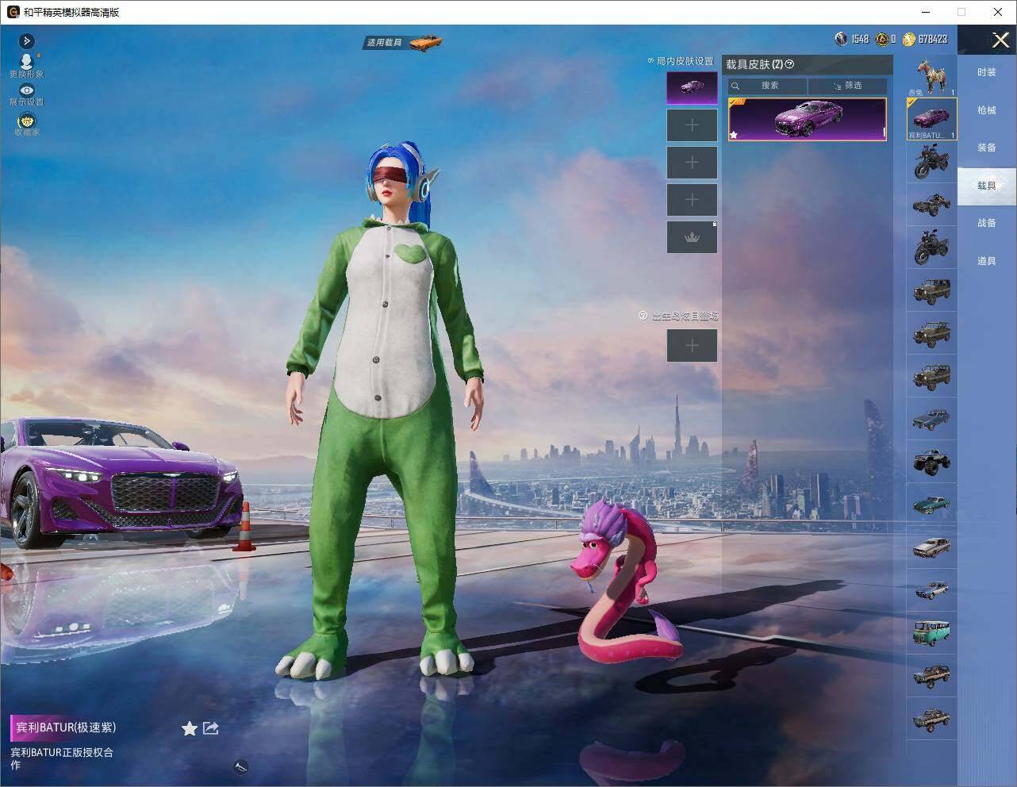
Task: Select the 载具 tab
Action: pyautogui.click(x=987, y=186)
